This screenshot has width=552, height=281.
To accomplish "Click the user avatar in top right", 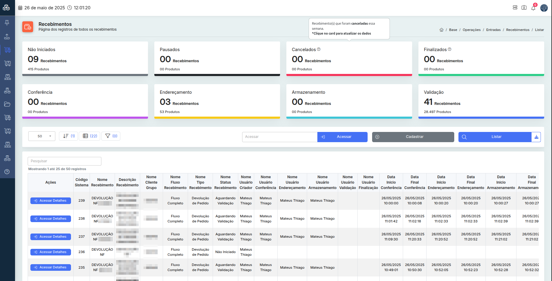I will click(x=544, y=8).
